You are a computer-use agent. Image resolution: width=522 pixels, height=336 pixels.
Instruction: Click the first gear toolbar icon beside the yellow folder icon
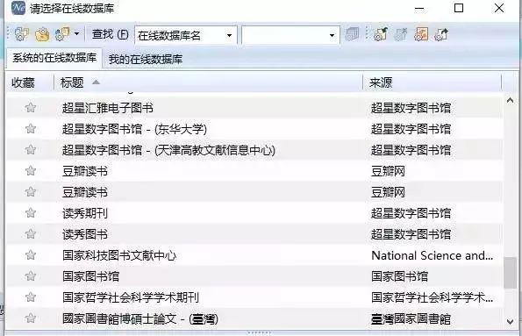point(22,34)
